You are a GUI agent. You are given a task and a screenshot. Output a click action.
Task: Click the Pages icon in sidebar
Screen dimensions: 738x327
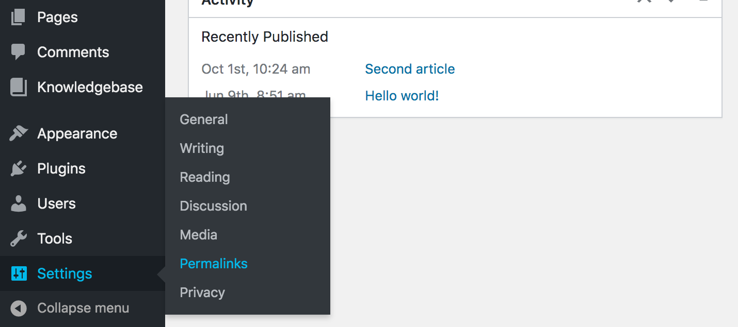[x=18, y=17]
